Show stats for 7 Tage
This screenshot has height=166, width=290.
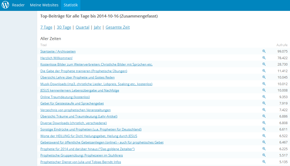coord(46,27)
